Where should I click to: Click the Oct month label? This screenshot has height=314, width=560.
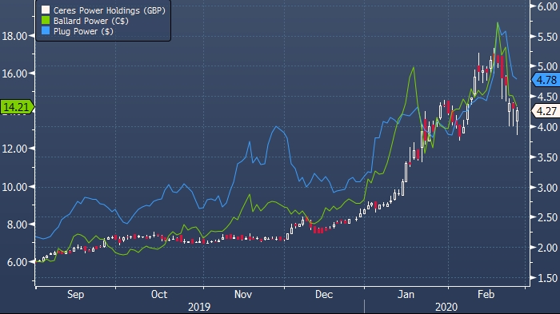point(159,295)
